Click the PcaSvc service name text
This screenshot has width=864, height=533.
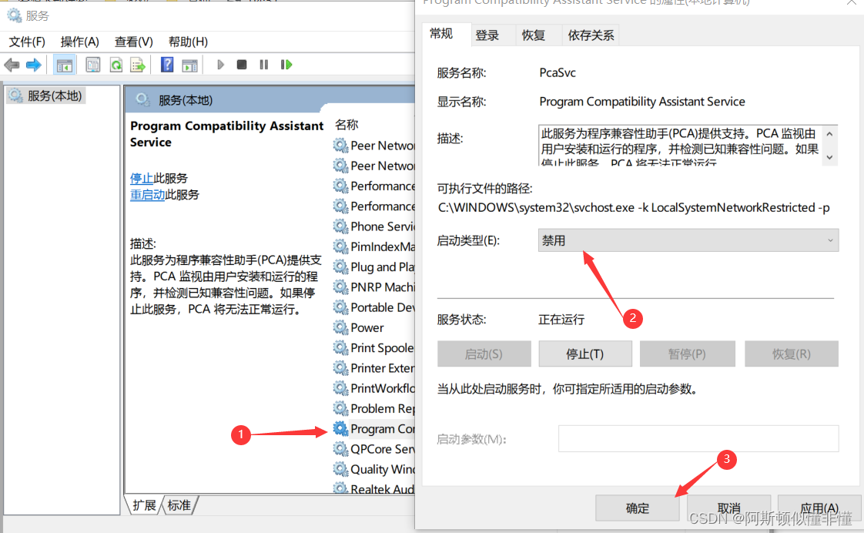pyautogui.click(x=558, y=72)
